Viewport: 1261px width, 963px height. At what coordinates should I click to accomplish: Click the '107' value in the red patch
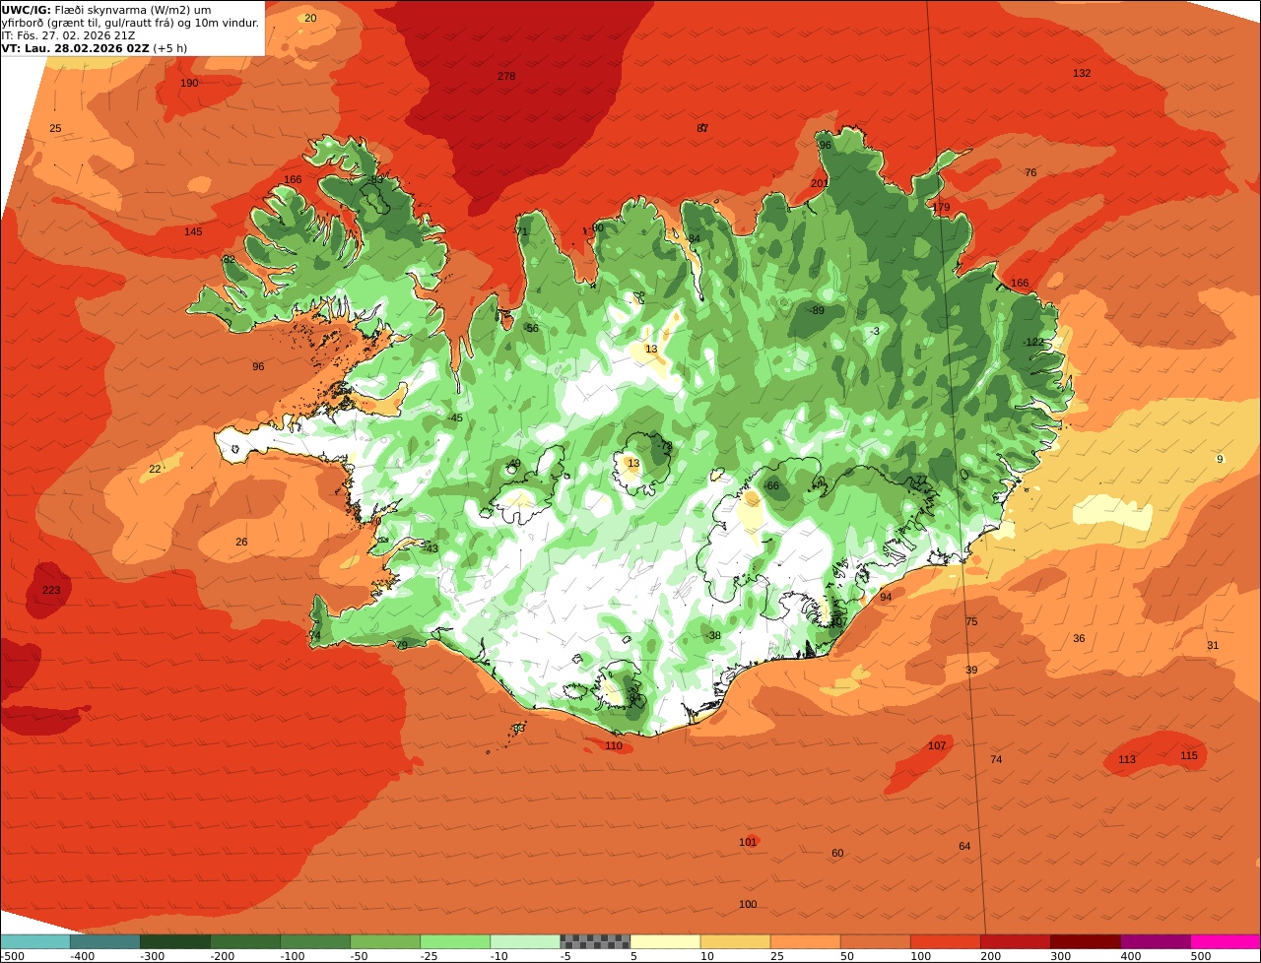pos(937,745)
